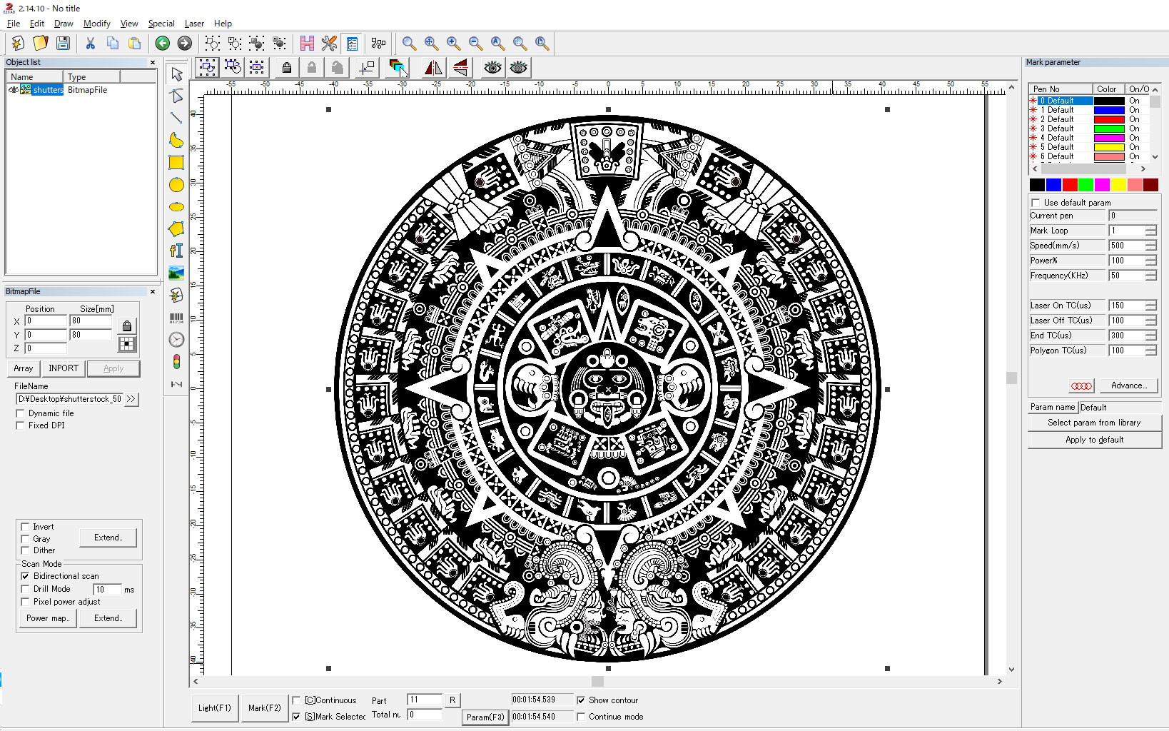Click the Frequency(KHz) spinner arrows
This screenshot has height=731, width=1169.
(1150, 276)
